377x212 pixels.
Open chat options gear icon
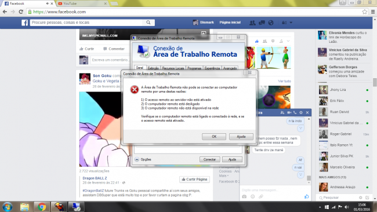coord(301,112)
